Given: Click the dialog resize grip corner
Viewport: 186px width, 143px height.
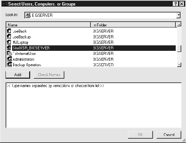Looking at the screenshot, I should 184,140.
